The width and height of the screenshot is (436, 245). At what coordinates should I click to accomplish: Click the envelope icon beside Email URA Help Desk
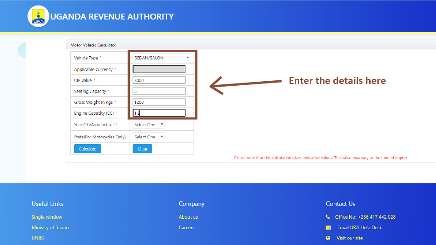(x=328, y=227)
